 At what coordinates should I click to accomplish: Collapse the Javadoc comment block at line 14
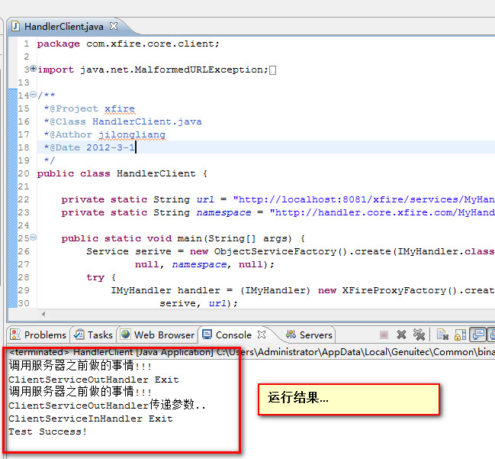tap(33, 94)
